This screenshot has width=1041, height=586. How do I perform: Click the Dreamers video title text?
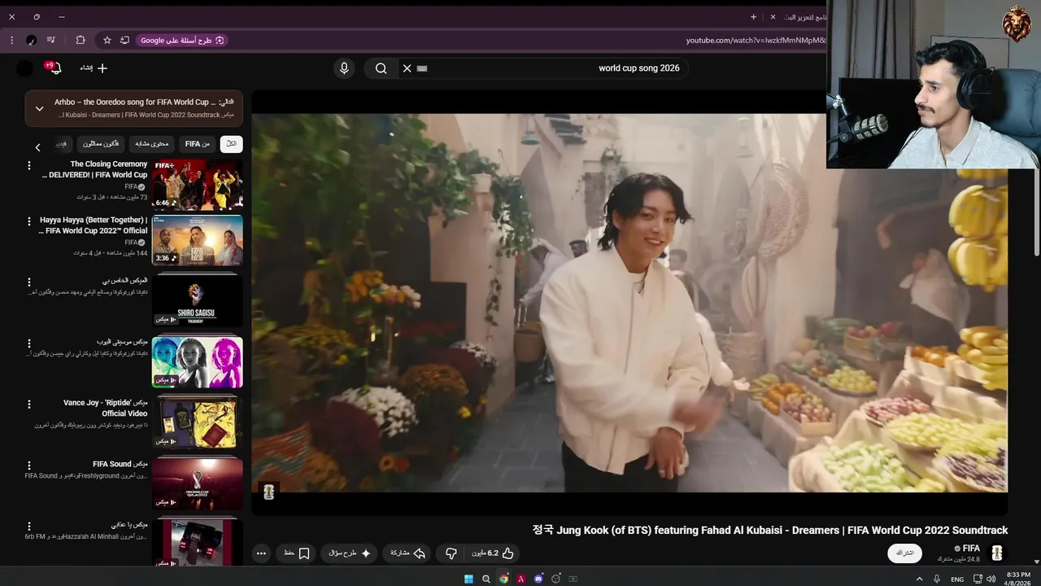pos(770,530)
